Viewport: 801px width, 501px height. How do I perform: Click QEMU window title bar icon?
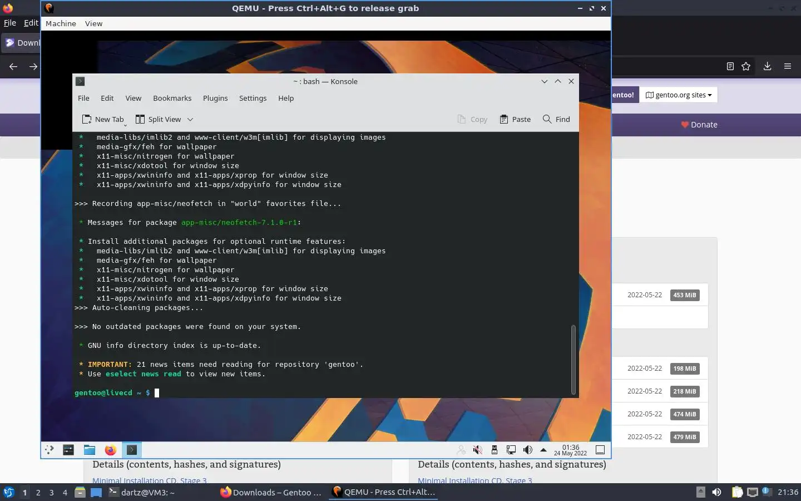click(49, 8)
